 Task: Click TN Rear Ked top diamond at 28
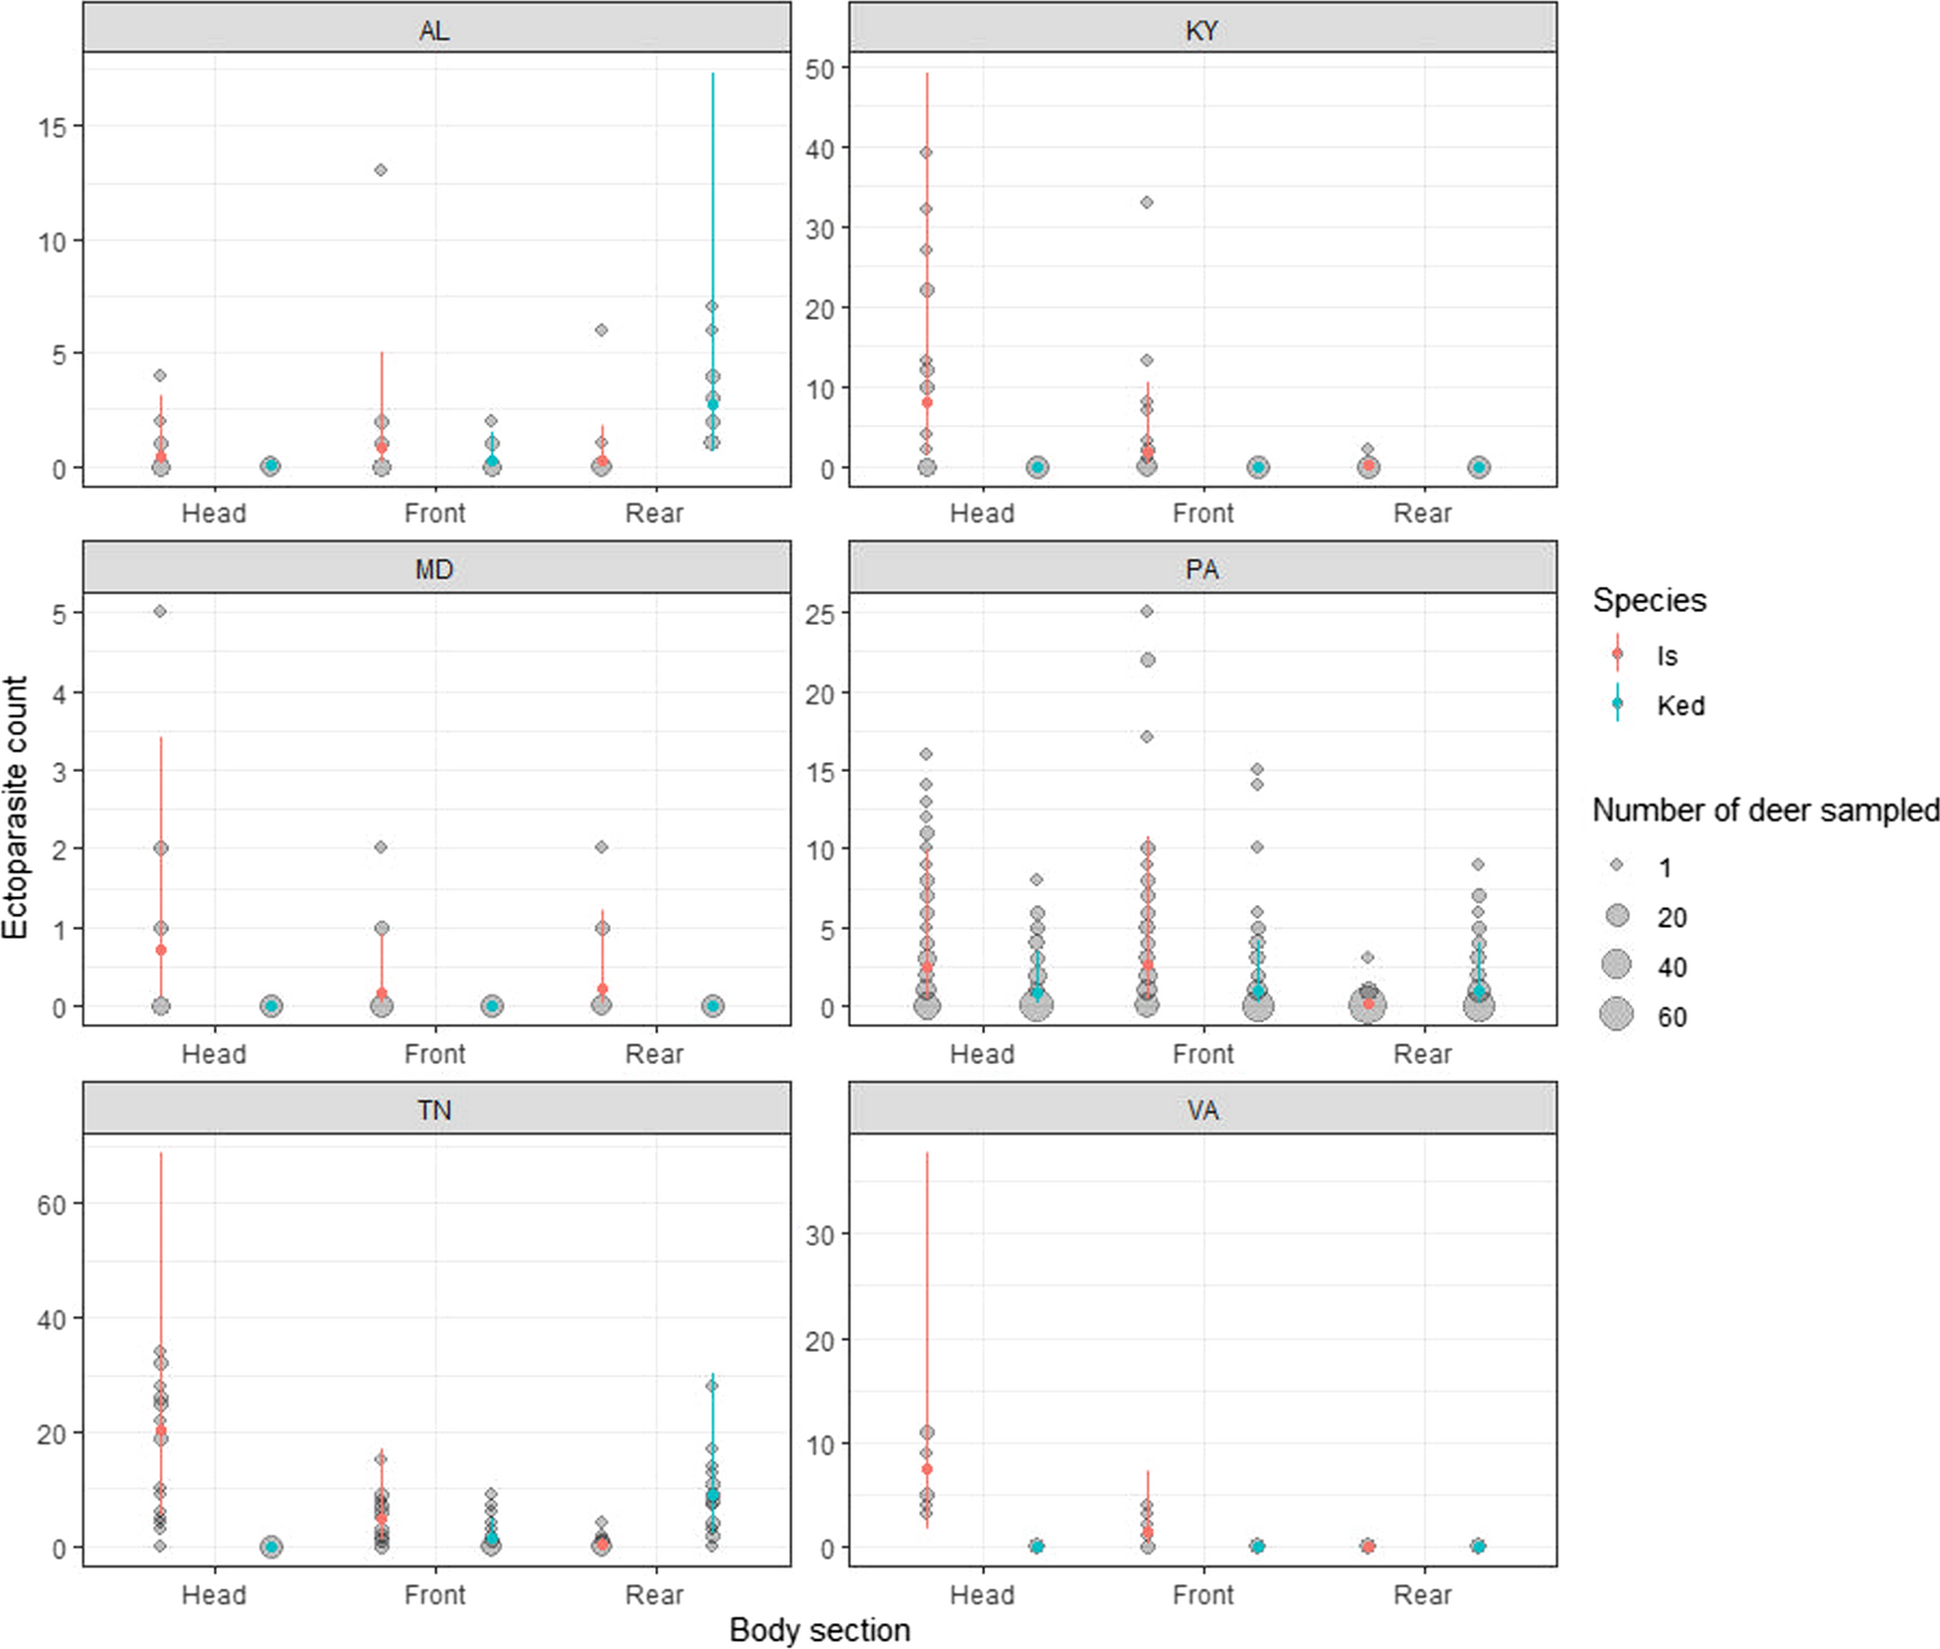(712, 1386)
